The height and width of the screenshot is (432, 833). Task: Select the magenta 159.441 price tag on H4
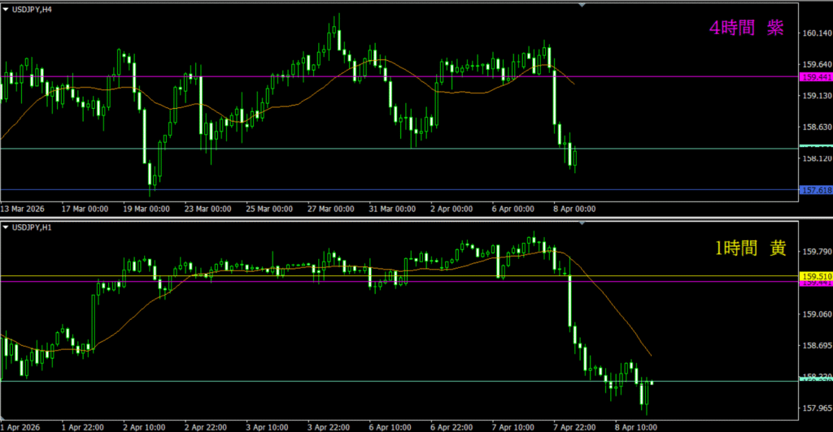(x=816, y=77)
